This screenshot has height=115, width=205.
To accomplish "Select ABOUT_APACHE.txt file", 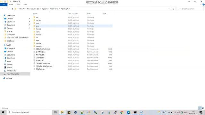I will [43, 49].
